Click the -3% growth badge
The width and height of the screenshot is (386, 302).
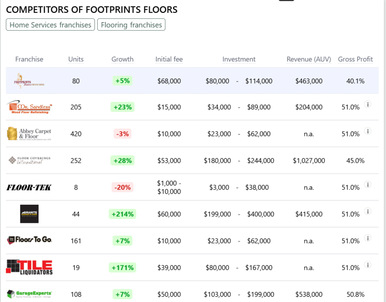(x=123, y=134)
